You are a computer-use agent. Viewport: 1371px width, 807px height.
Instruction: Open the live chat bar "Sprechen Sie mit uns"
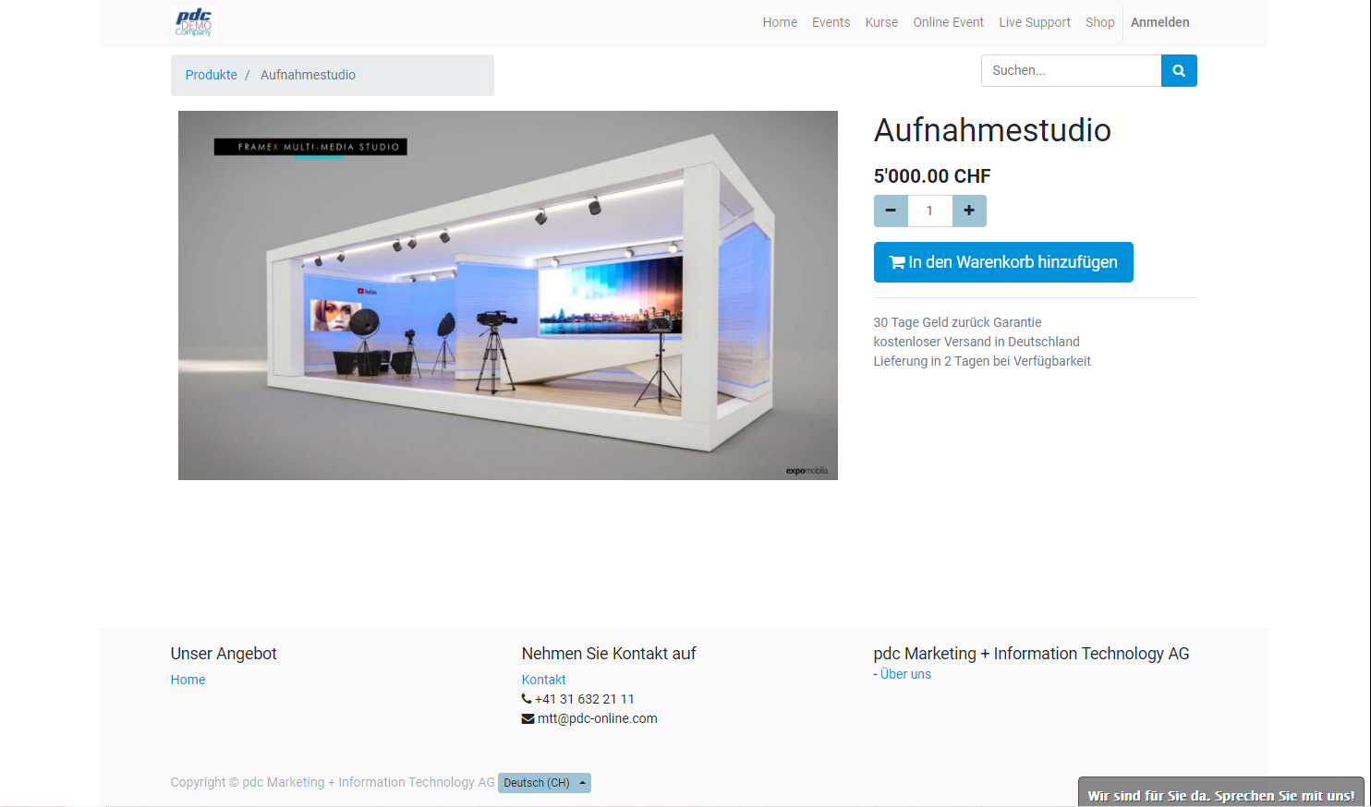pos(1220,794)
